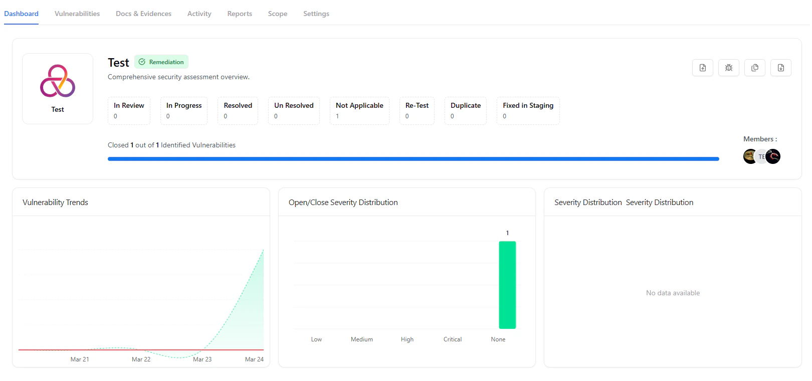
Task: Click the "Members :" label
Action: pos(760,139)
